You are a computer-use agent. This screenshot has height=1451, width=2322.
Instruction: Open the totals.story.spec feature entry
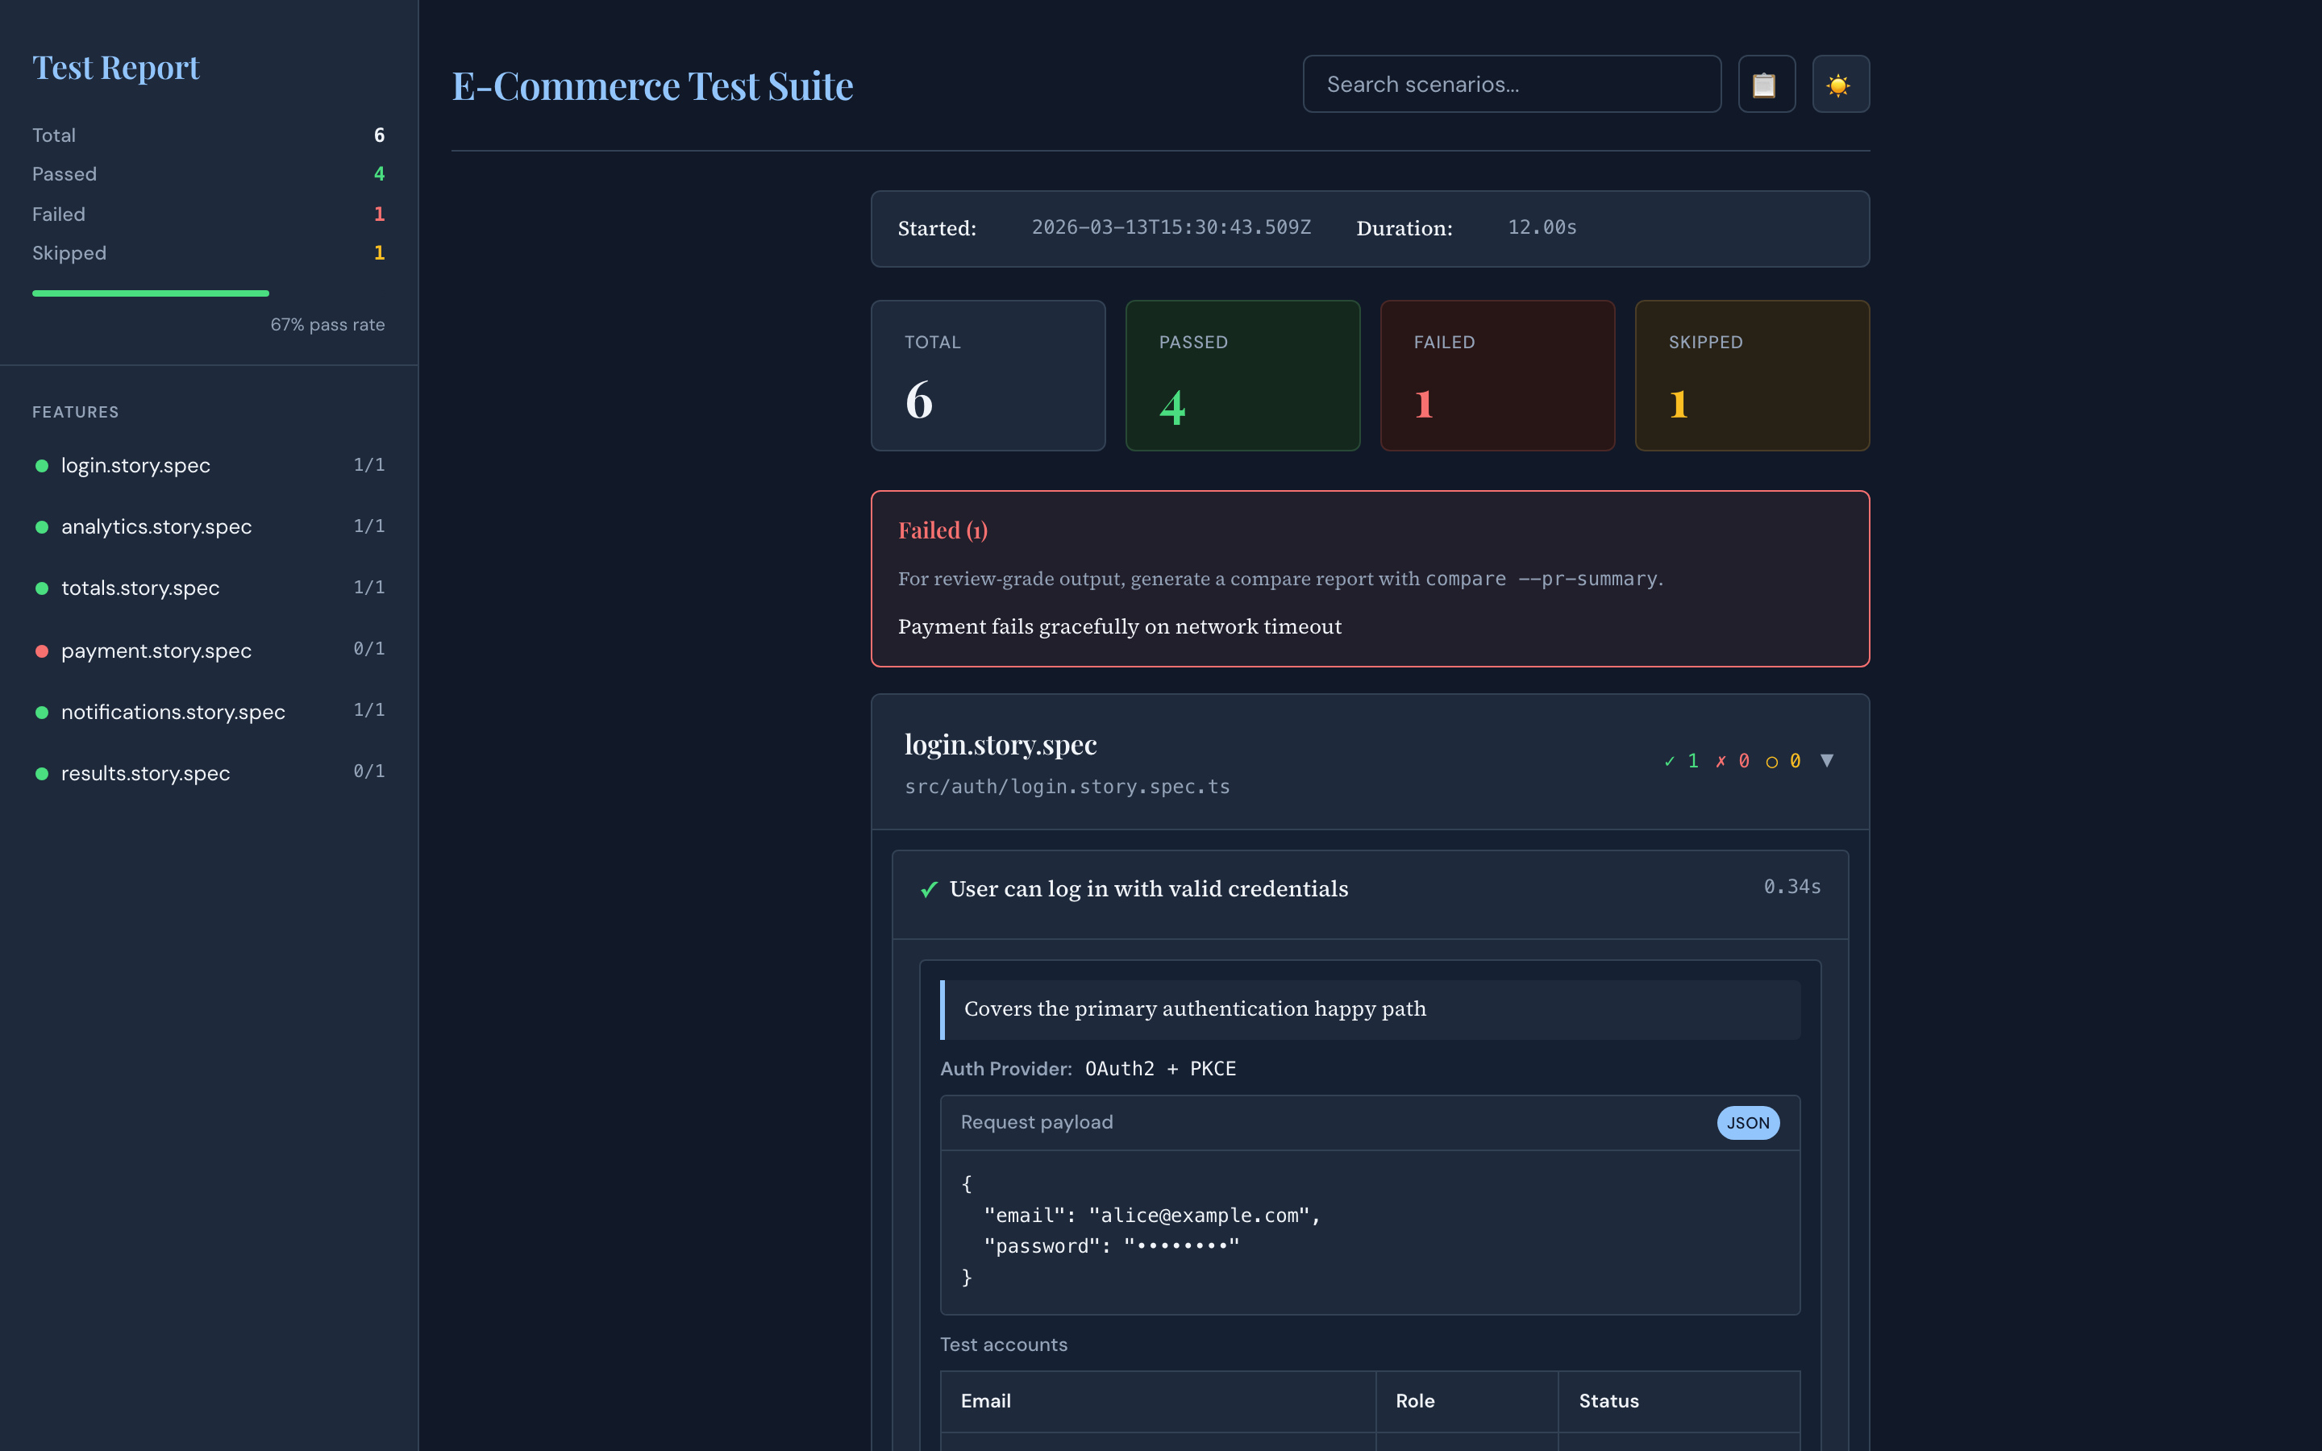click(x=140, y=588)
